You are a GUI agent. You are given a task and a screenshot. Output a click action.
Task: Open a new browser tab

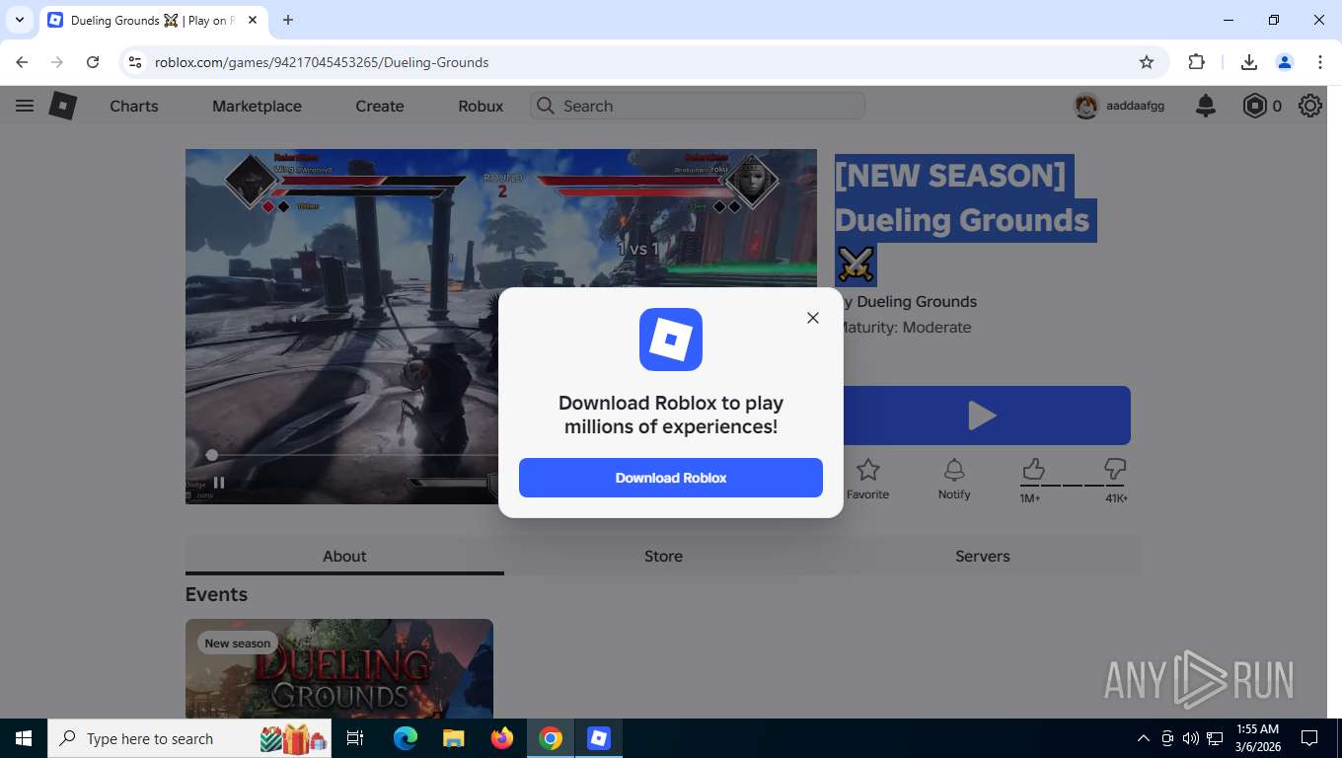coord(288,20)
